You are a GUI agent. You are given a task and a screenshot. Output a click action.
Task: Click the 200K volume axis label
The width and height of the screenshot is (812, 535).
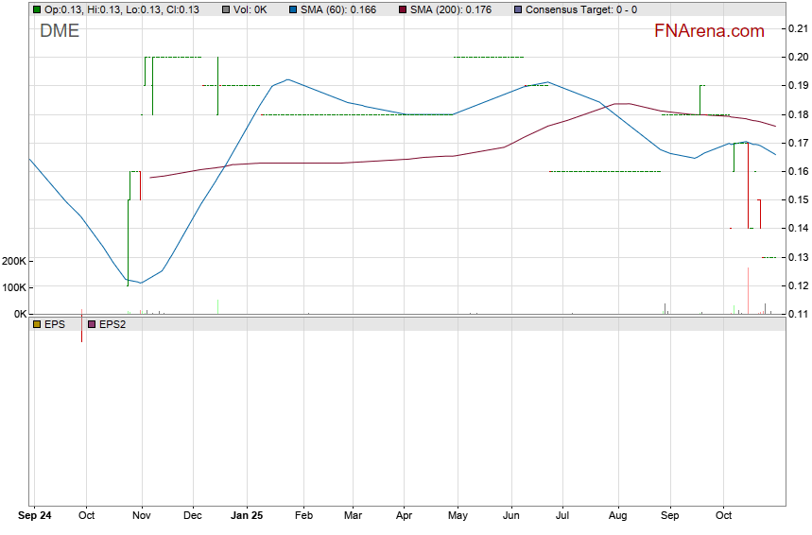pos(13,261)
